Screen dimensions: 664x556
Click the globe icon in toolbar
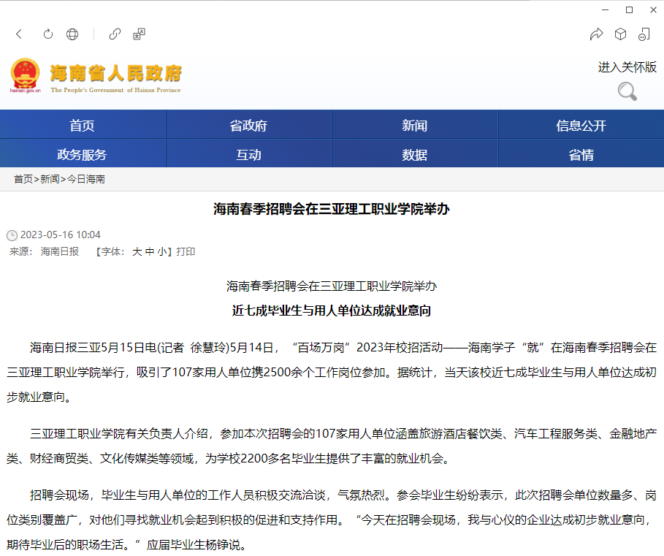pos(72,34)
